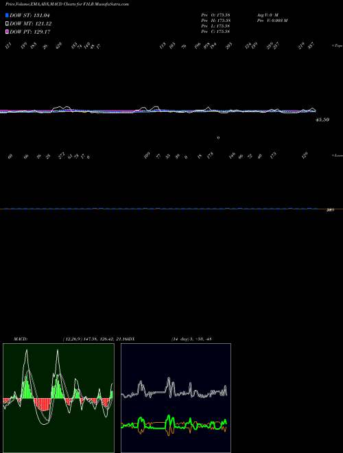Click the '420' value in the tops row
Image resolution: width=343 pixels, height=453 pixels.
pyautogui.click(x=59, y=45)
